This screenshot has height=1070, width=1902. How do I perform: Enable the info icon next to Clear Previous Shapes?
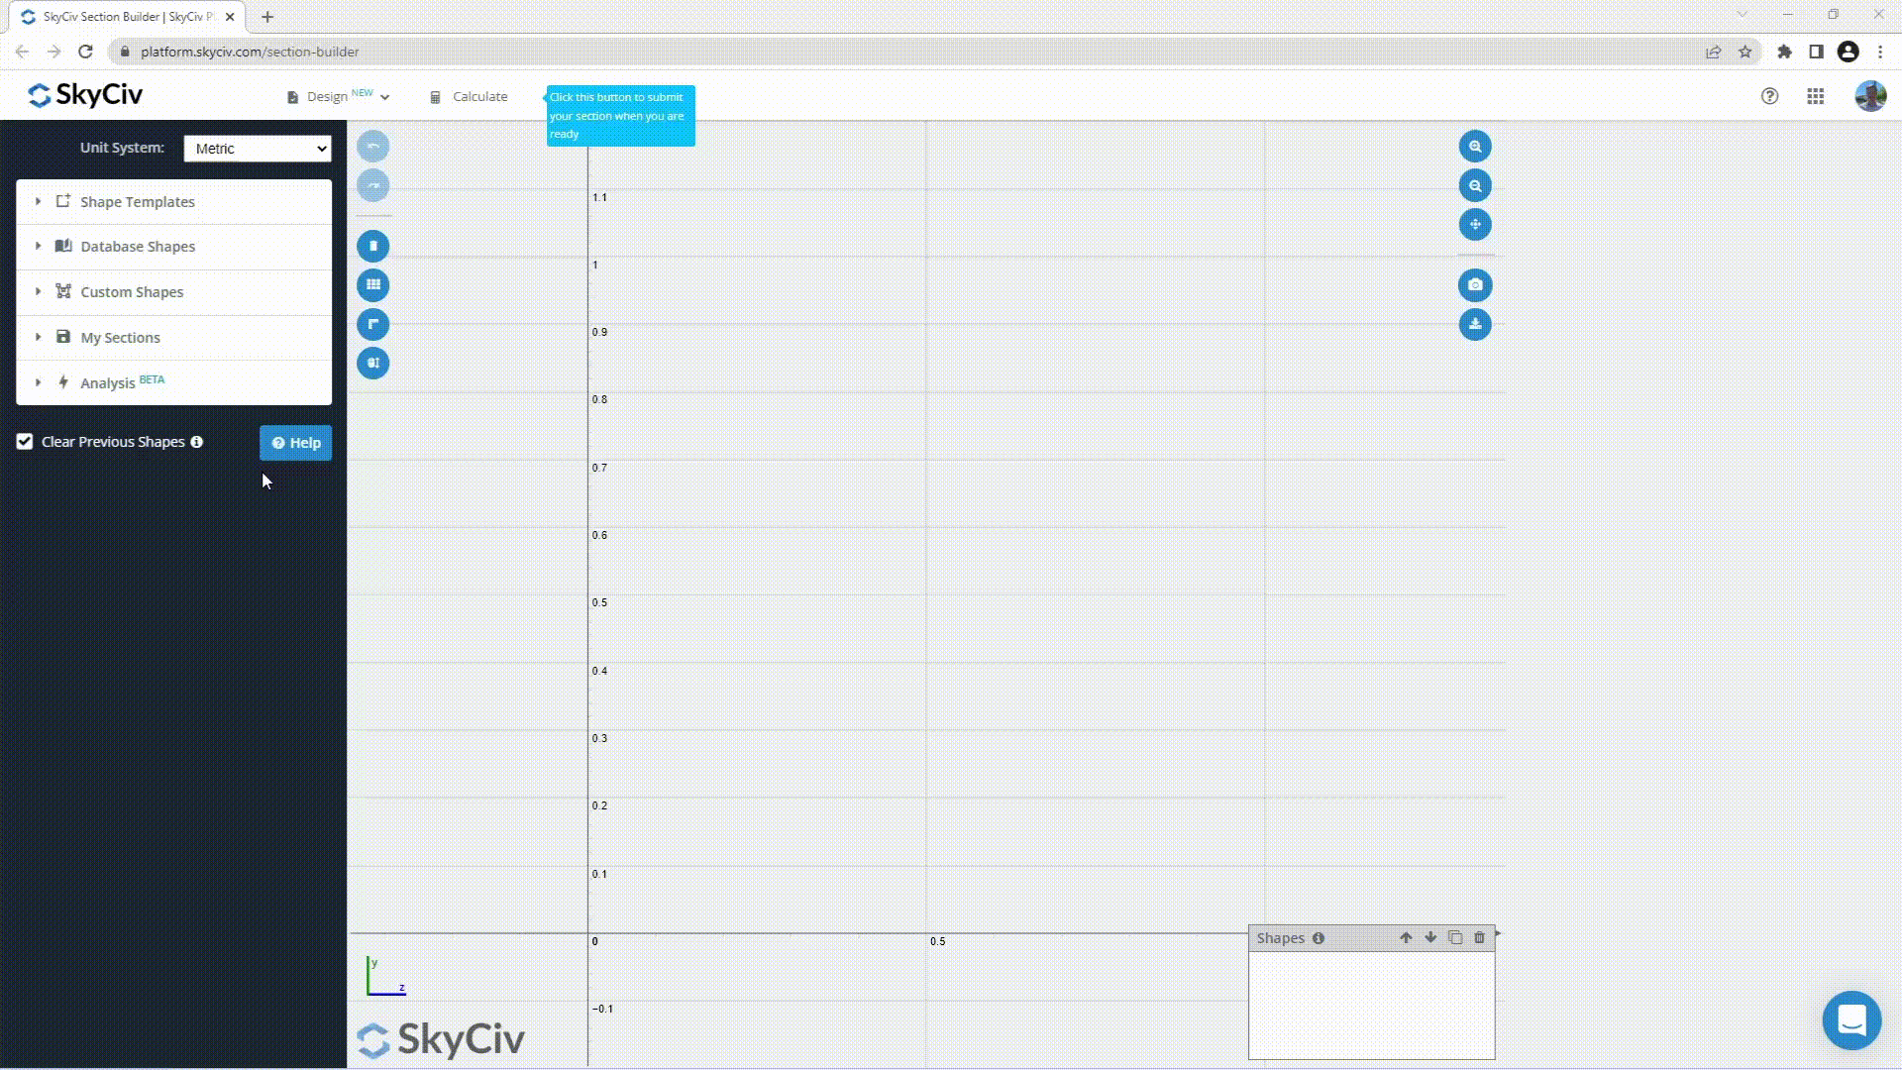click(x=196, y=440)
